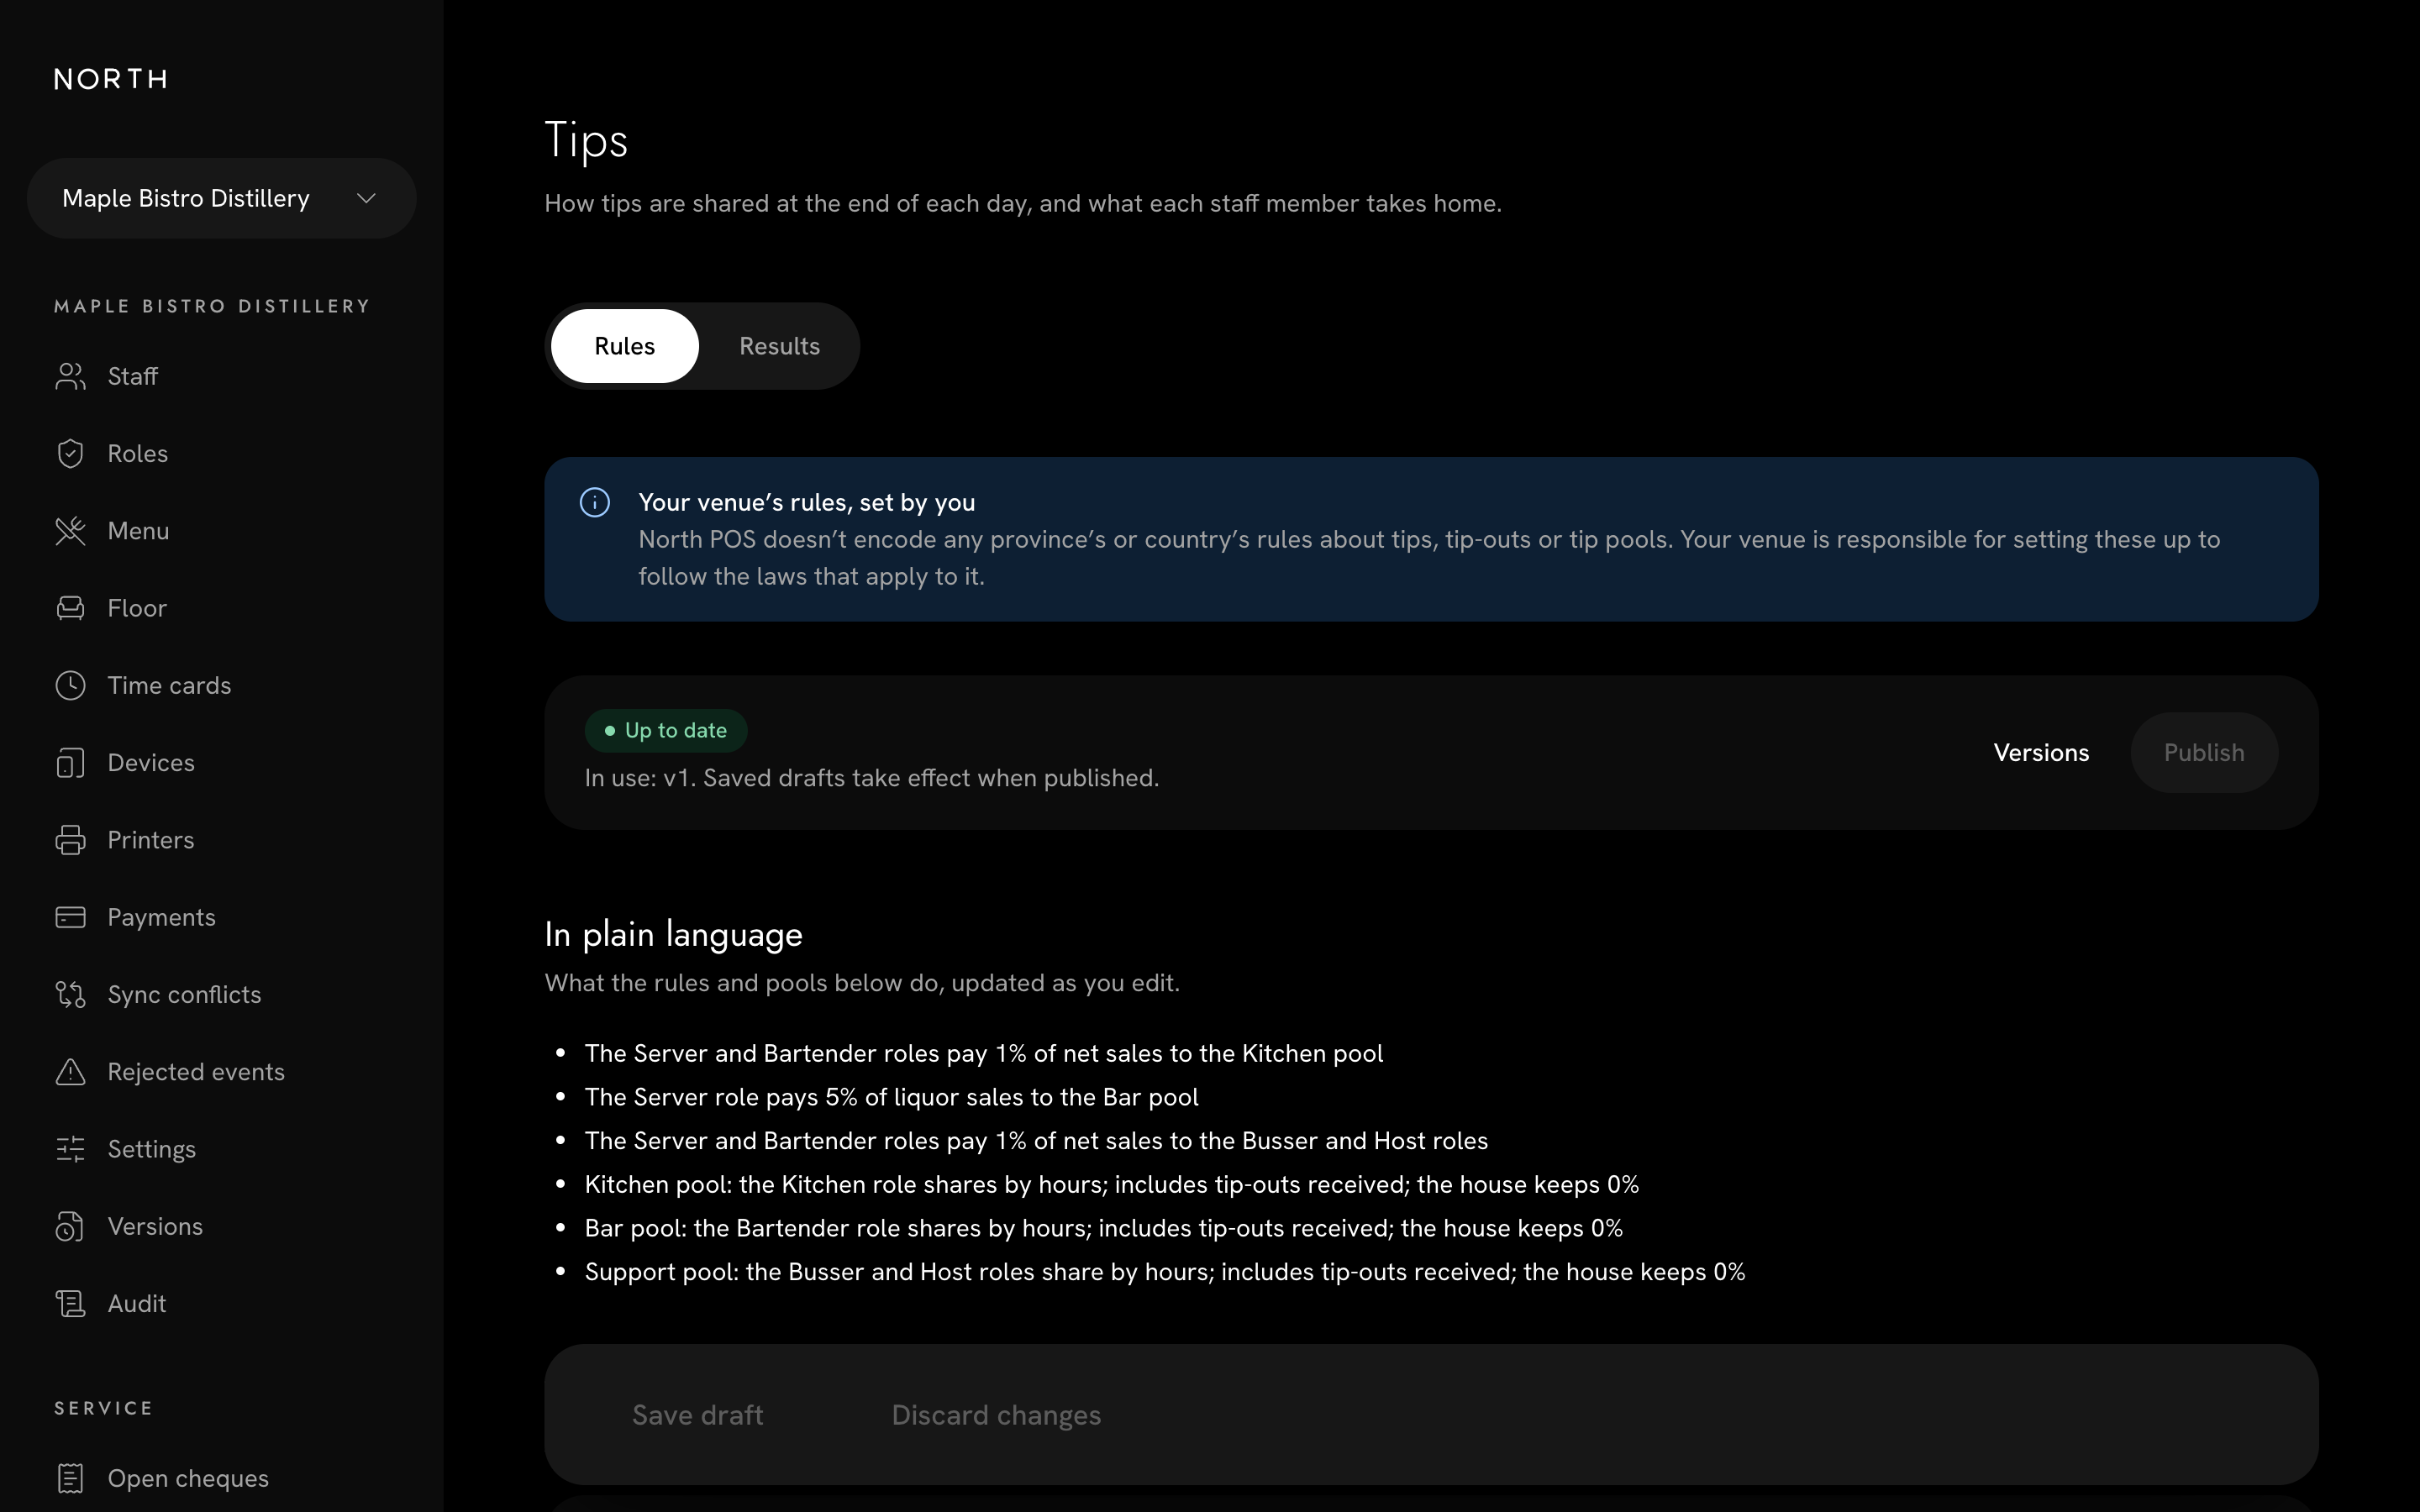Click the "Bar pool" rule line
The height and width of the screenshot is (1512, 2420).
coord(1103,1228)
